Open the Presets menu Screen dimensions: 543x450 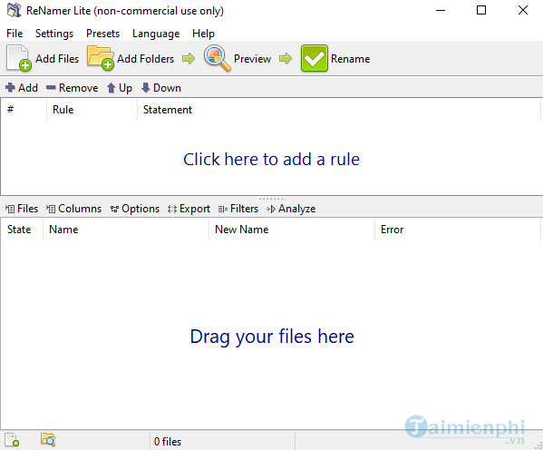[x=102, y=34]
